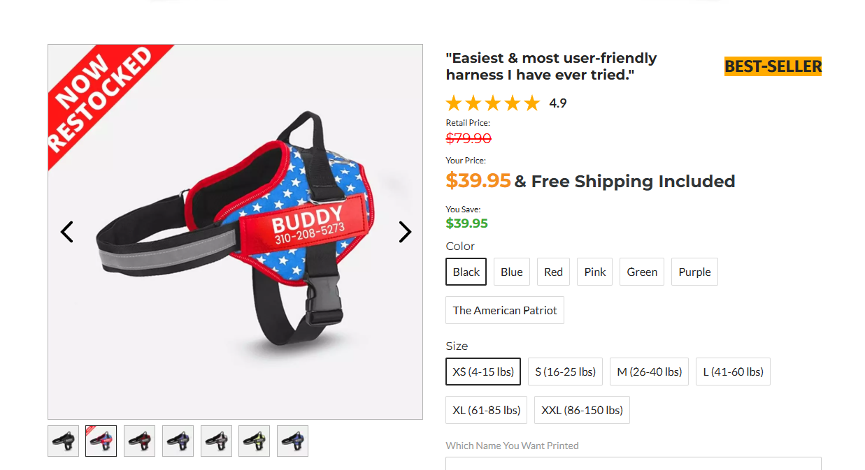
Task: Choose the Blue color option
Action: point(512,272)
